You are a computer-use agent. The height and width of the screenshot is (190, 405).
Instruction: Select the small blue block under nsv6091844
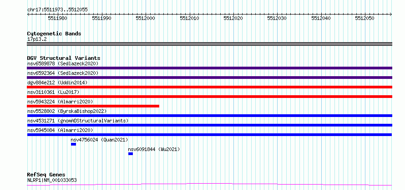click(131, 154)
